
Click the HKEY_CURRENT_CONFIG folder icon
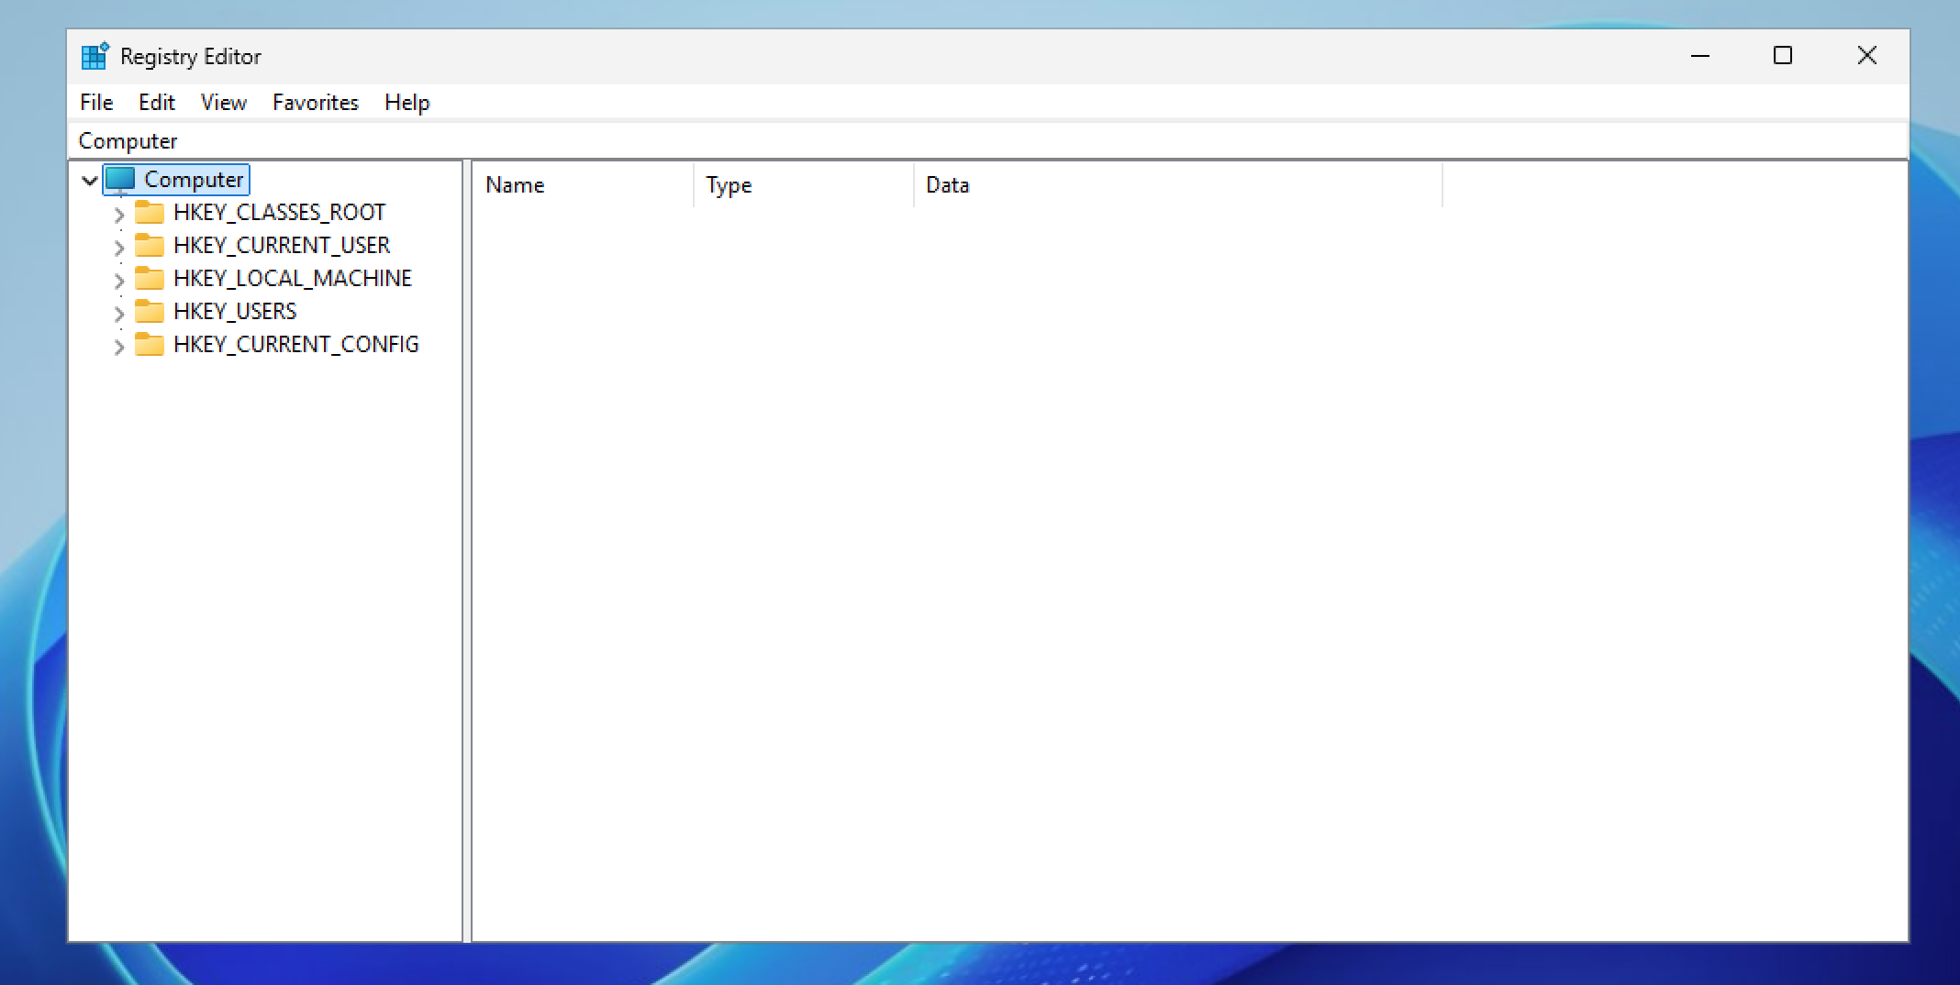pyautogui.click(x=150, y=344)
